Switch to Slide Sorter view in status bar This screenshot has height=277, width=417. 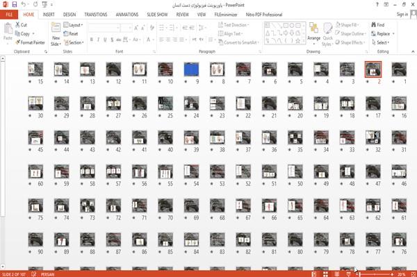(325, 274)
